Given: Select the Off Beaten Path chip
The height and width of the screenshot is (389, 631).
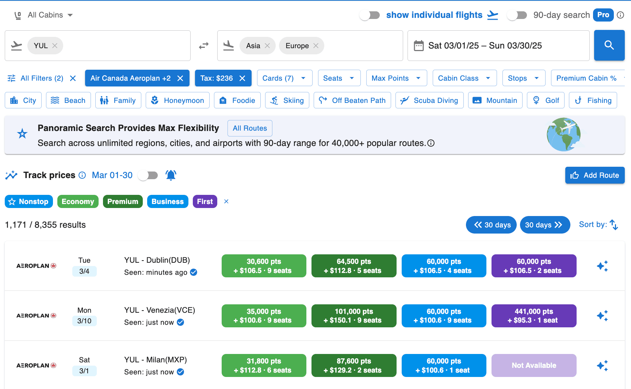Looking at the screenshot, I should pos(352,100).
